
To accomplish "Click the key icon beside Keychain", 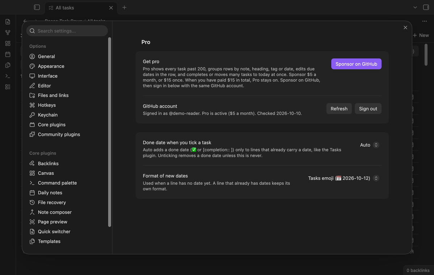I will tap(32, 115).
